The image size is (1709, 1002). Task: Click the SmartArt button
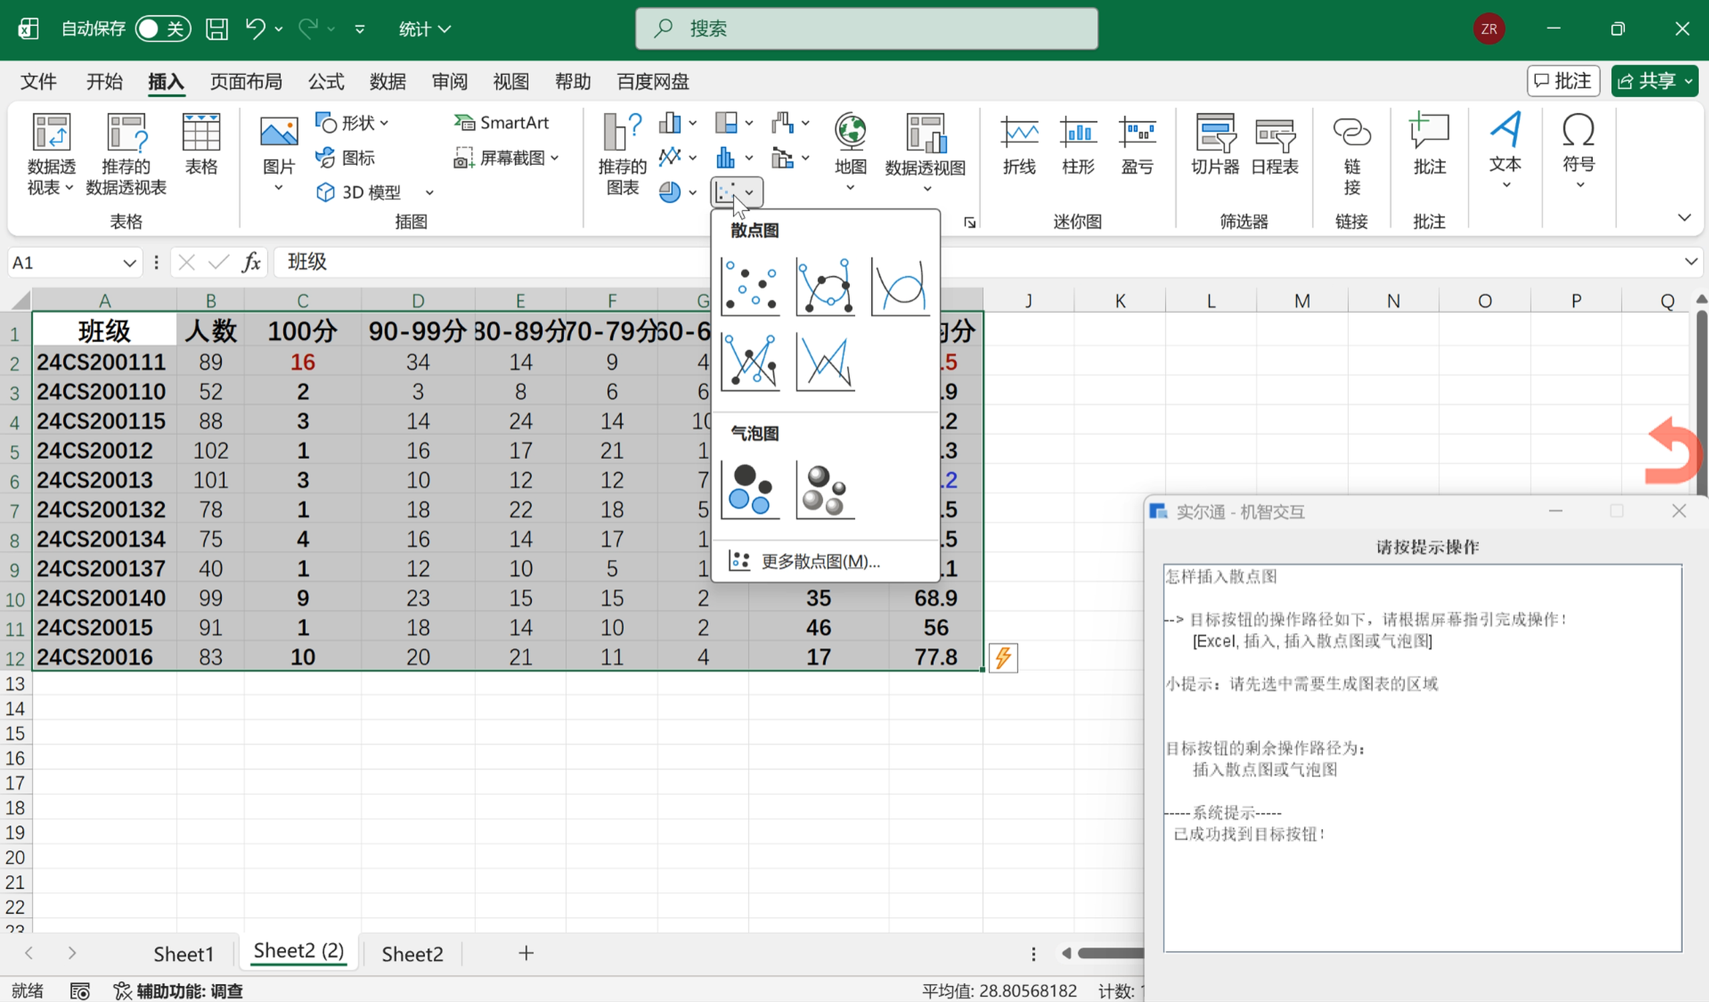(x=502, y=123)
